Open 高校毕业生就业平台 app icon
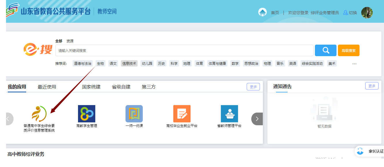Image resolution: width=384 pixels, height=167 pixels. (x=182, y=114)
